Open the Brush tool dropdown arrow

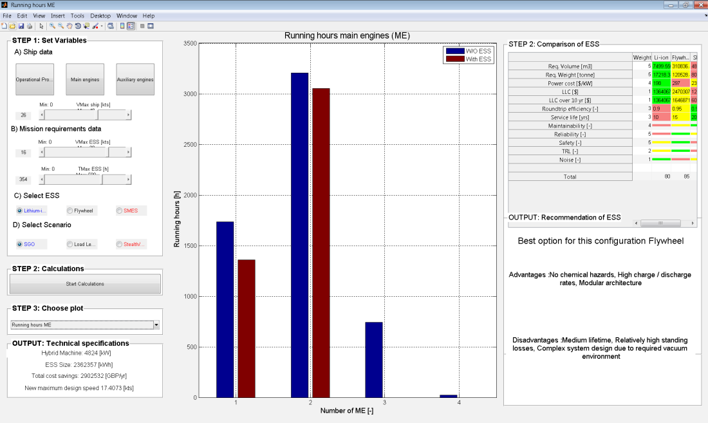point(102,26)
